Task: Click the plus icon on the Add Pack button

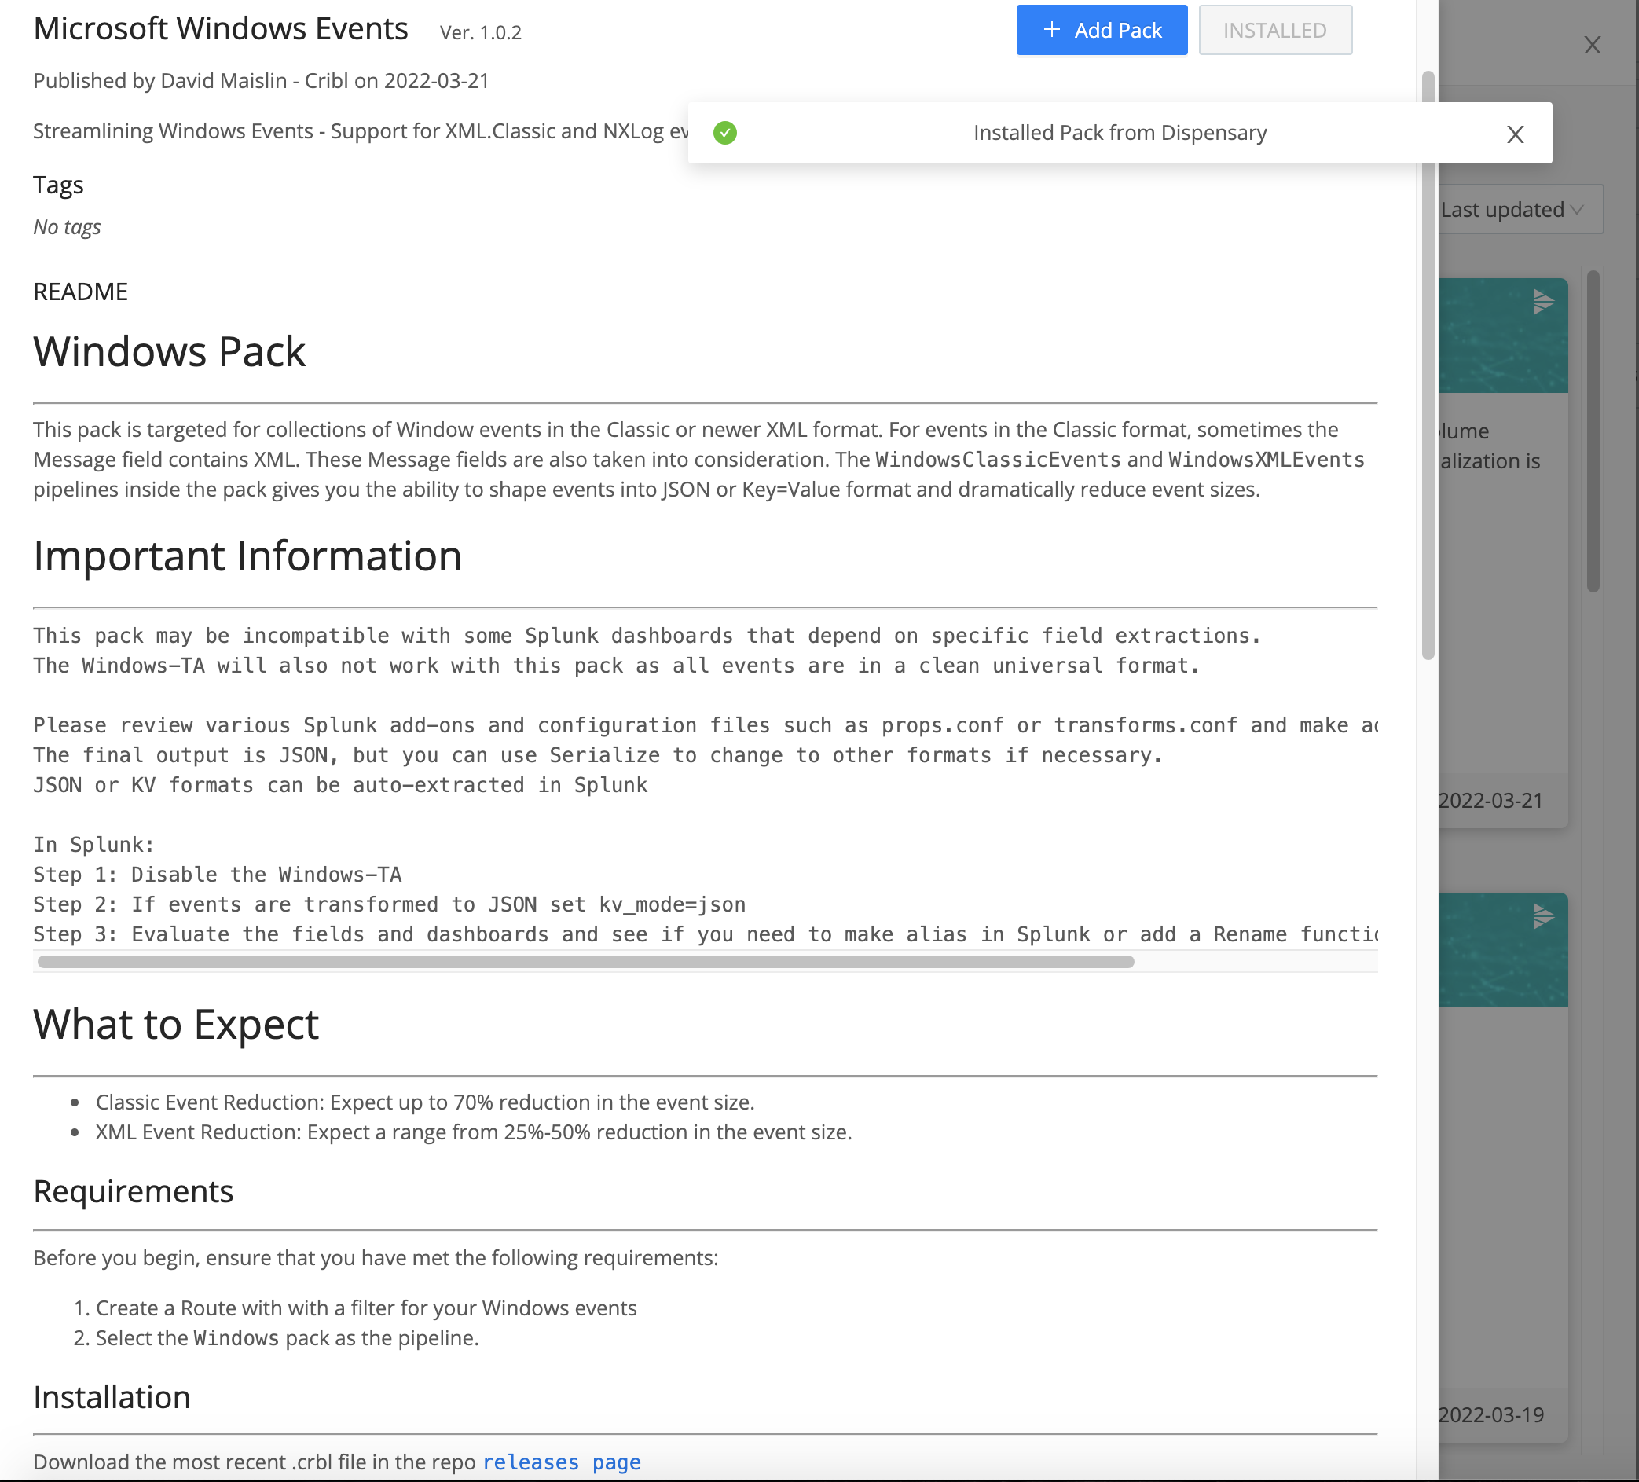Action: (1051, 29)
